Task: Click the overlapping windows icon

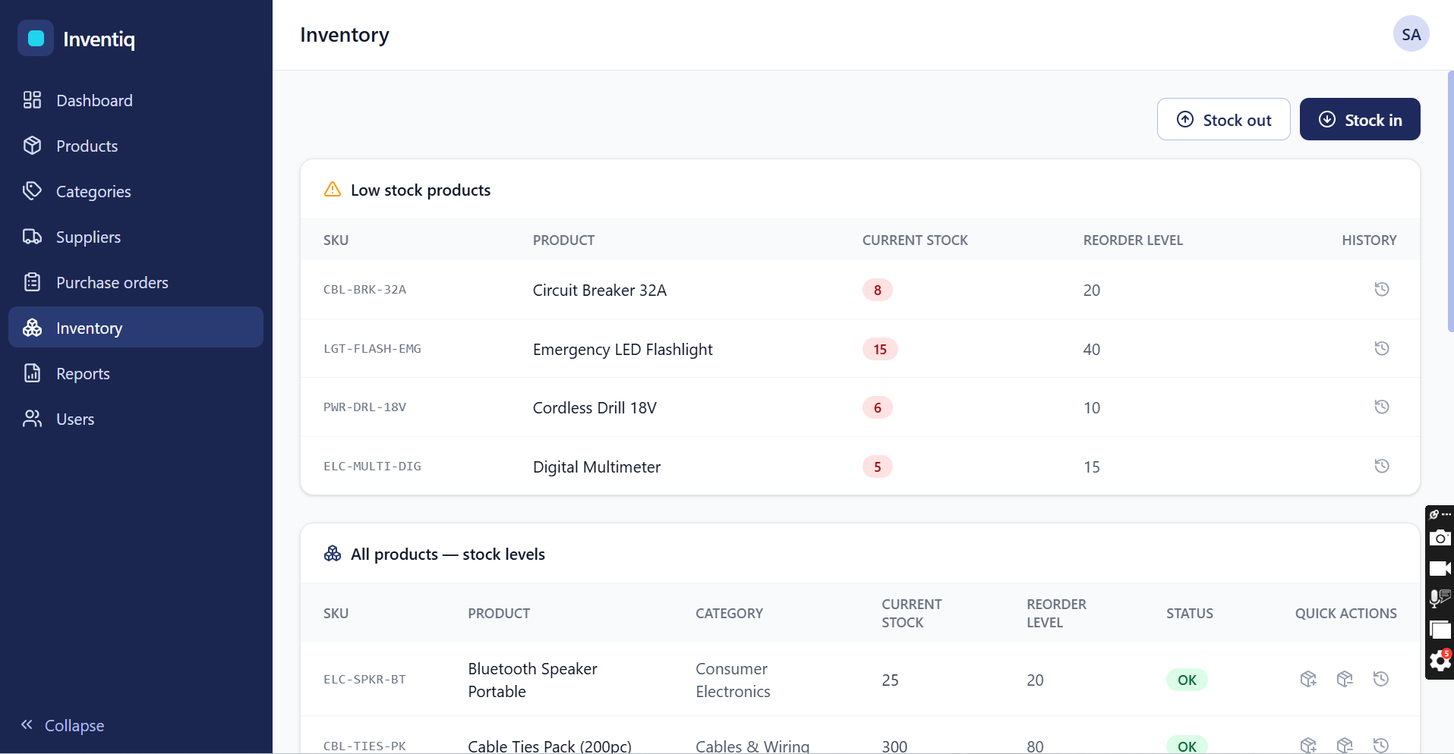Action: click(x=1440, y=630)
